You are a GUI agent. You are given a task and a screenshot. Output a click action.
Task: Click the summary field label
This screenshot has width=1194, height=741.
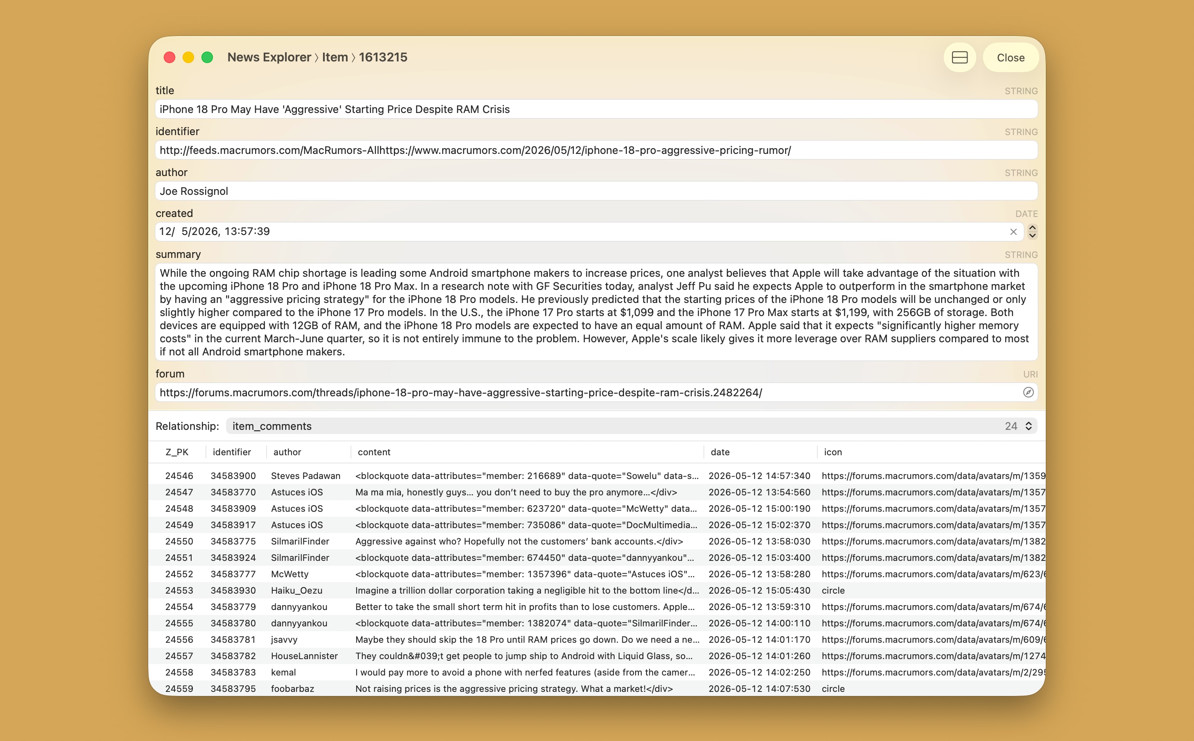[178, 254]
